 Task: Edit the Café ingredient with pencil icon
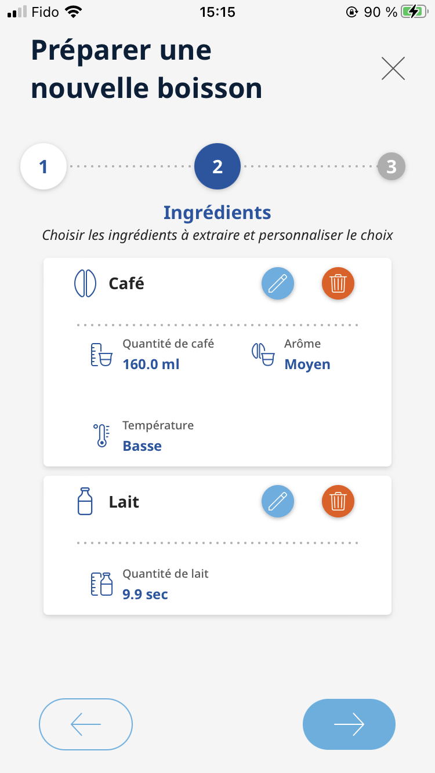pyautogui.click(x=278, y=283)
